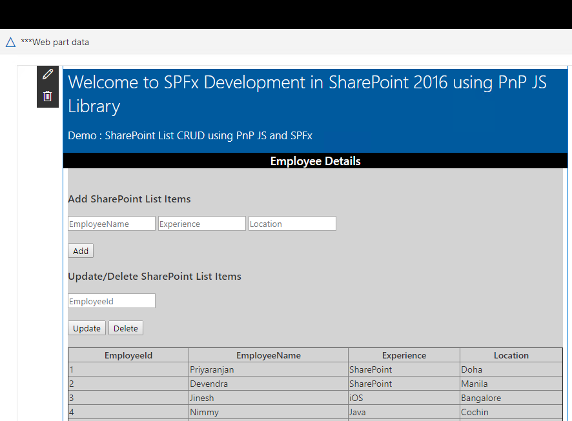Focus the EmployeeName input field
This screenshot has height=421, width=572.
[112, 224]
